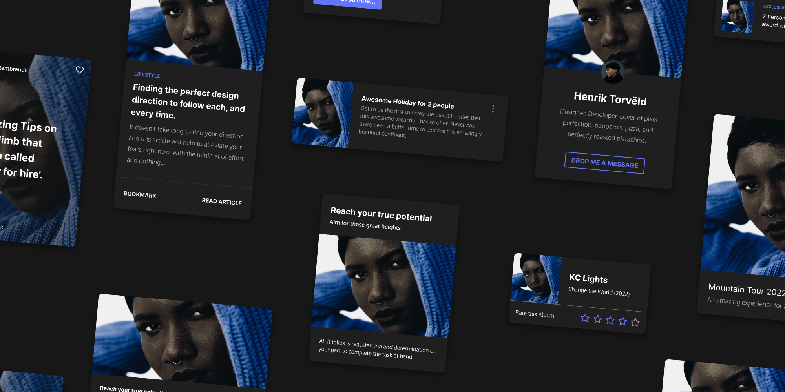Image resolution: width=785 pixels, height=392 pixels.
Task: Click the 'Get to be the first' description text
Action: [420, 122]
